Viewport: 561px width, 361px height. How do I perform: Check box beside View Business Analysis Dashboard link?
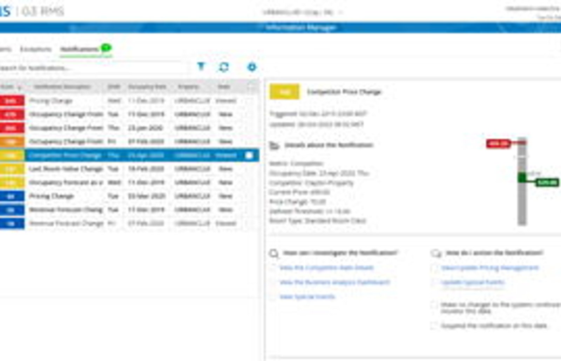[273, 282]
